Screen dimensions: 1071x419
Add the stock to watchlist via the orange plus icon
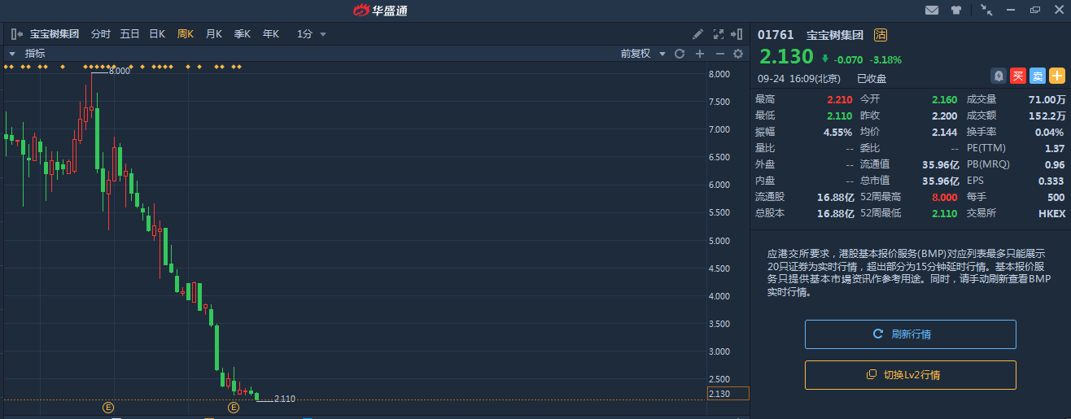coord(1056,76)
